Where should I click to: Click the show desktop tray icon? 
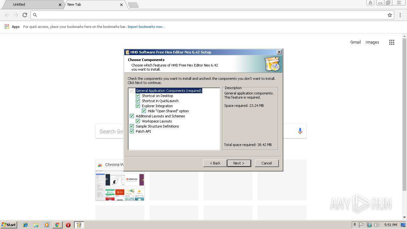point(403,225)
